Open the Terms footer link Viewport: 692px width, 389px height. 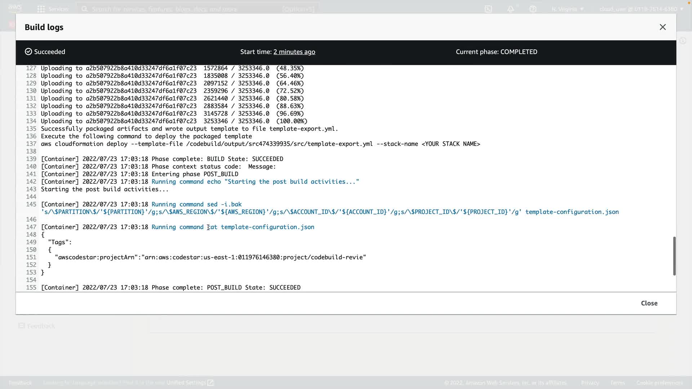[x=617, y=383]
